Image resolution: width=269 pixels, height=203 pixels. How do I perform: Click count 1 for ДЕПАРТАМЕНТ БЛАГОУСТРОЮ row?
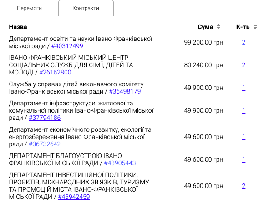(x=244, y=159)
